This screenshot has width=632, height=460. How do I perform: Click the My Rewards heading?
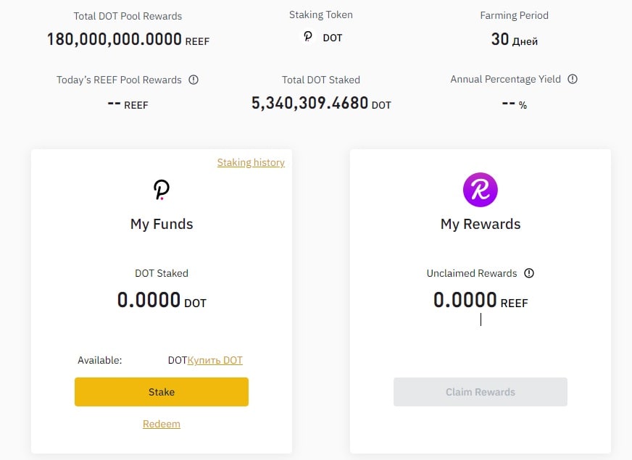(481, 224)
